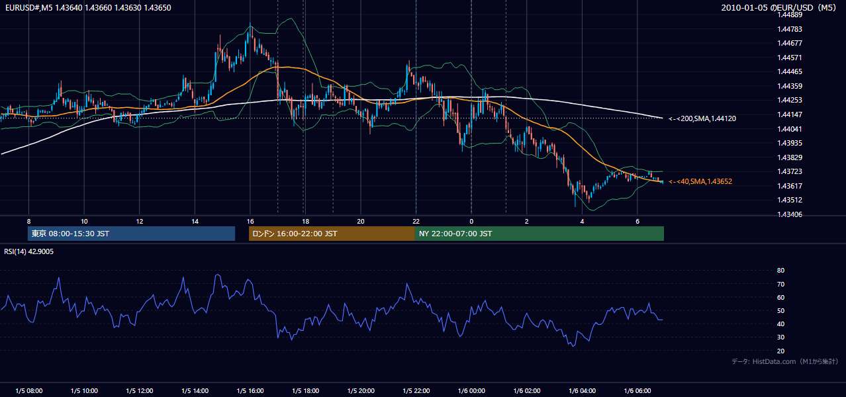Viewport: 846px width, 397px height.
Task: Click the 1/5 12:00 time axis label
Action: click(x=139, y=391)
